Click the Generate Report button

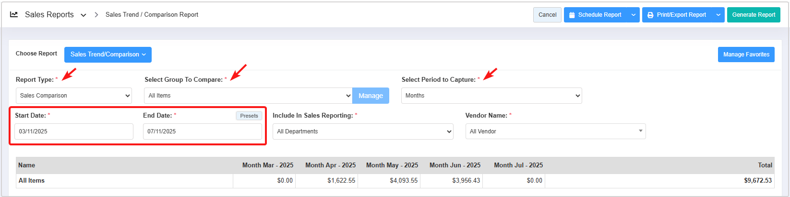click(754, 15)
